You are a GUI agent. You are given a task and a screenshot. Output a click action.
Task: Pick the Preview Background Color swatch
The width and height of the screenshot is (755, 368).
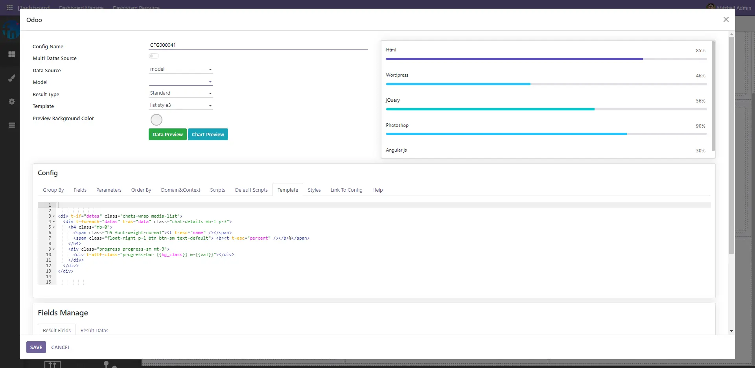[157, 120]
